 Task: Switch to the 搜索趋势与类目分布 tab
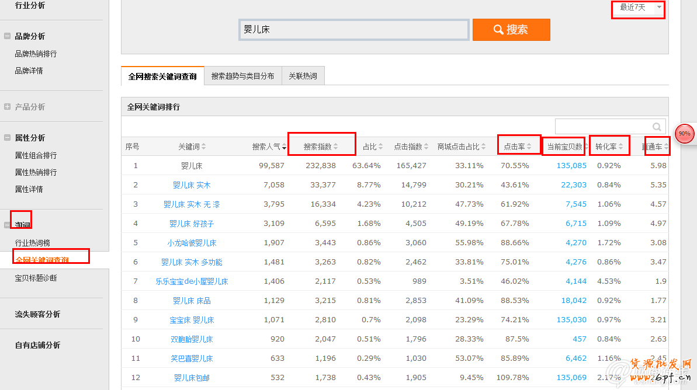tap(242, 75)
